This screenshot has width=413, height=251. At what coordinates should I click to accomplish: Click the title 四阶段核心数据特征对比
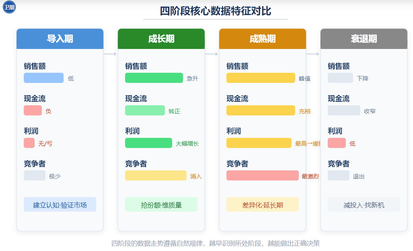pyautogui.click(x=215, y=11)
